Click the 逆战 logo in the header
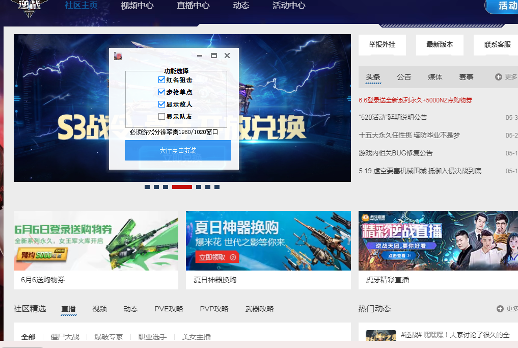This screenshot has width=518, height=348. coord(29,7)
